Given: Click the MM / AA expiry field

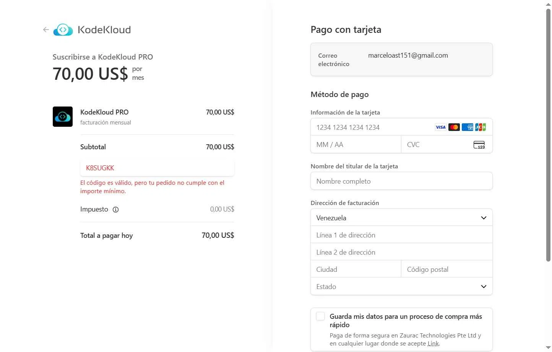Looking at the screenshot, I should [x=356, y=145].
